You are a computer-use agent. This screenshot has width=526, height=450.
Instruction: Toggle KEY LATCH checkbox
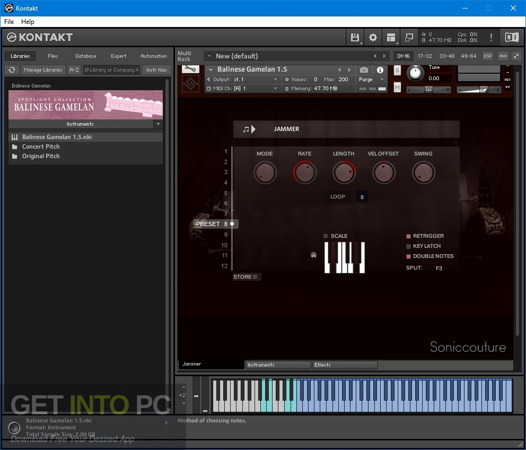(409, 246)
